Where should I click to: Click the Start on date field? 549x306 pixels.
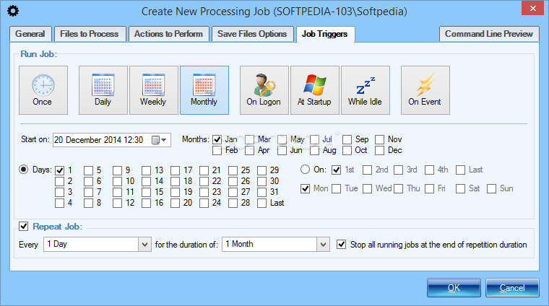pyautogui.click(x=112, y=140)
